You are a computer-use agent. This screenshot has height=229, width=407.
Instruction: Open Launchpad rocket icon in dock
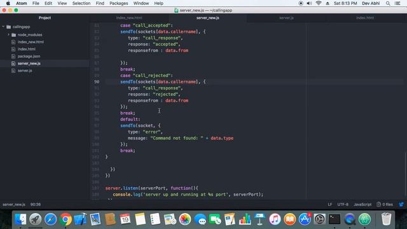coord(36,219)
